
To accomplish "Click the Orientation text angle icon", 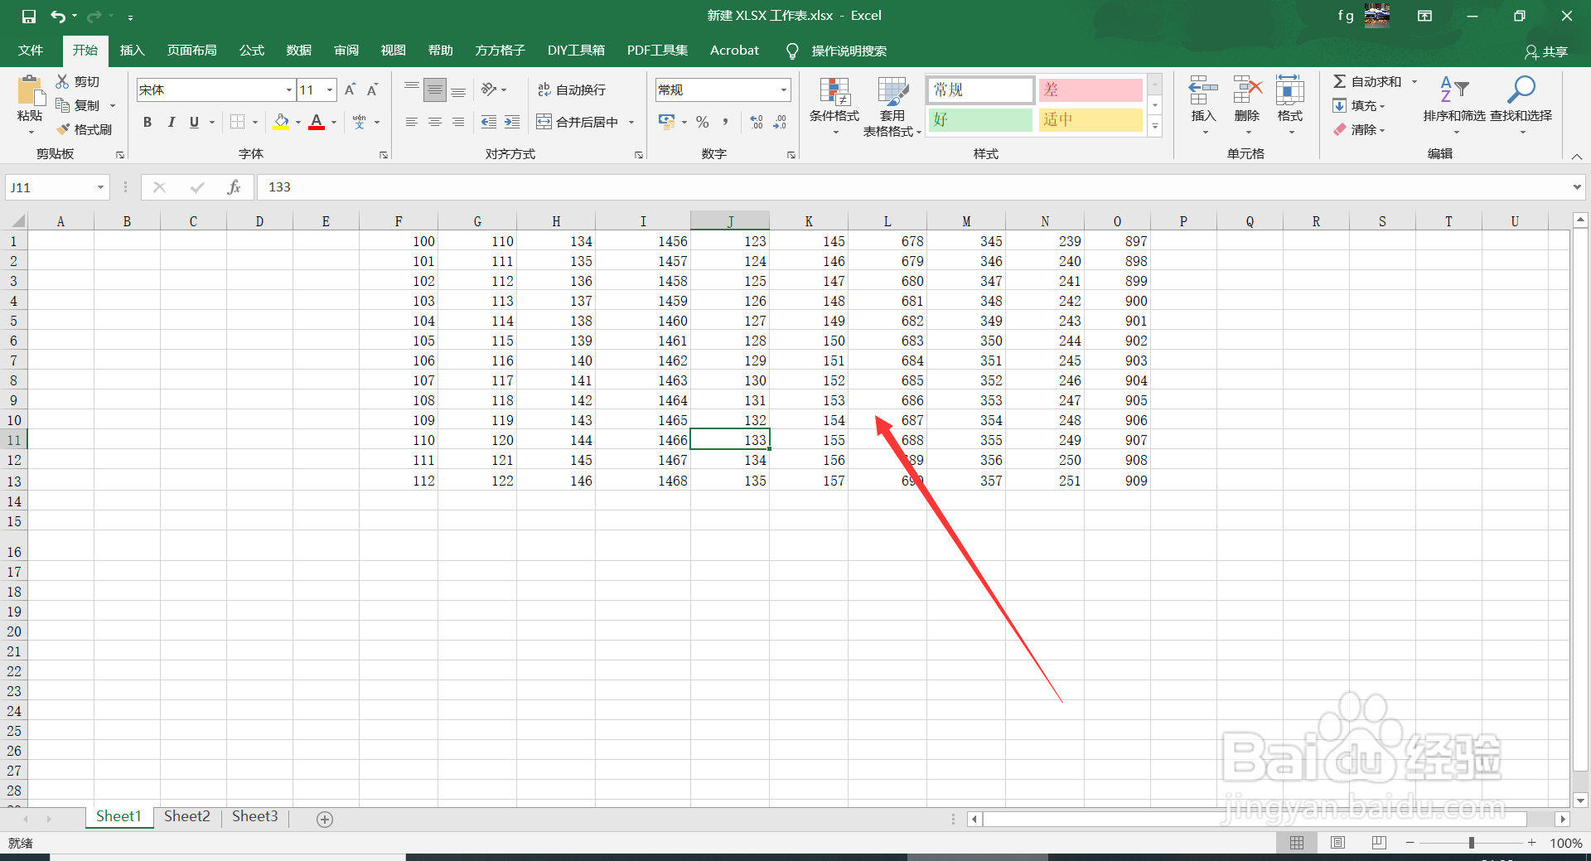I will coord(489,89).
